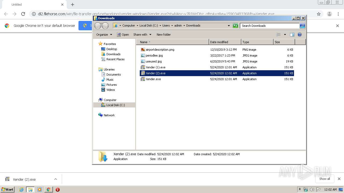Viewport: 344px width, 193px height.
Task: Launch Internet Explorer from the taskbar
Action: click(x=21, y=190)
